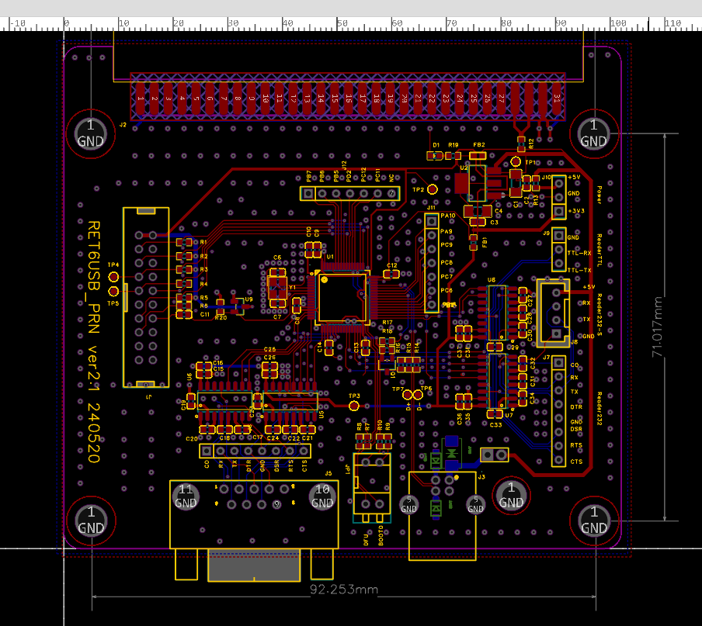The height and width of the screenshot is (626, 702).
Task: Click the +3V3 pad of header J10
Action: (x=558, y=211)
